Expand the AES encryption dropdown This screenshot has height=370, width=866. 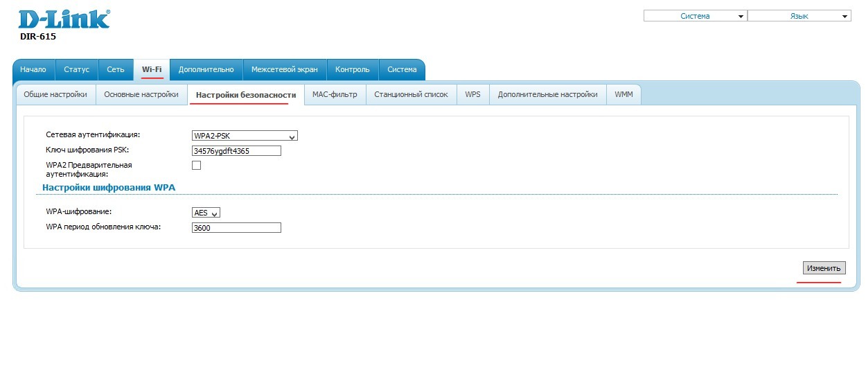point(206,213)
